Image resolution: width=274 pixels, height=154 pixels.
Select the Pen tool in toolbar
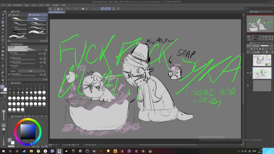[x=3, y=15]
